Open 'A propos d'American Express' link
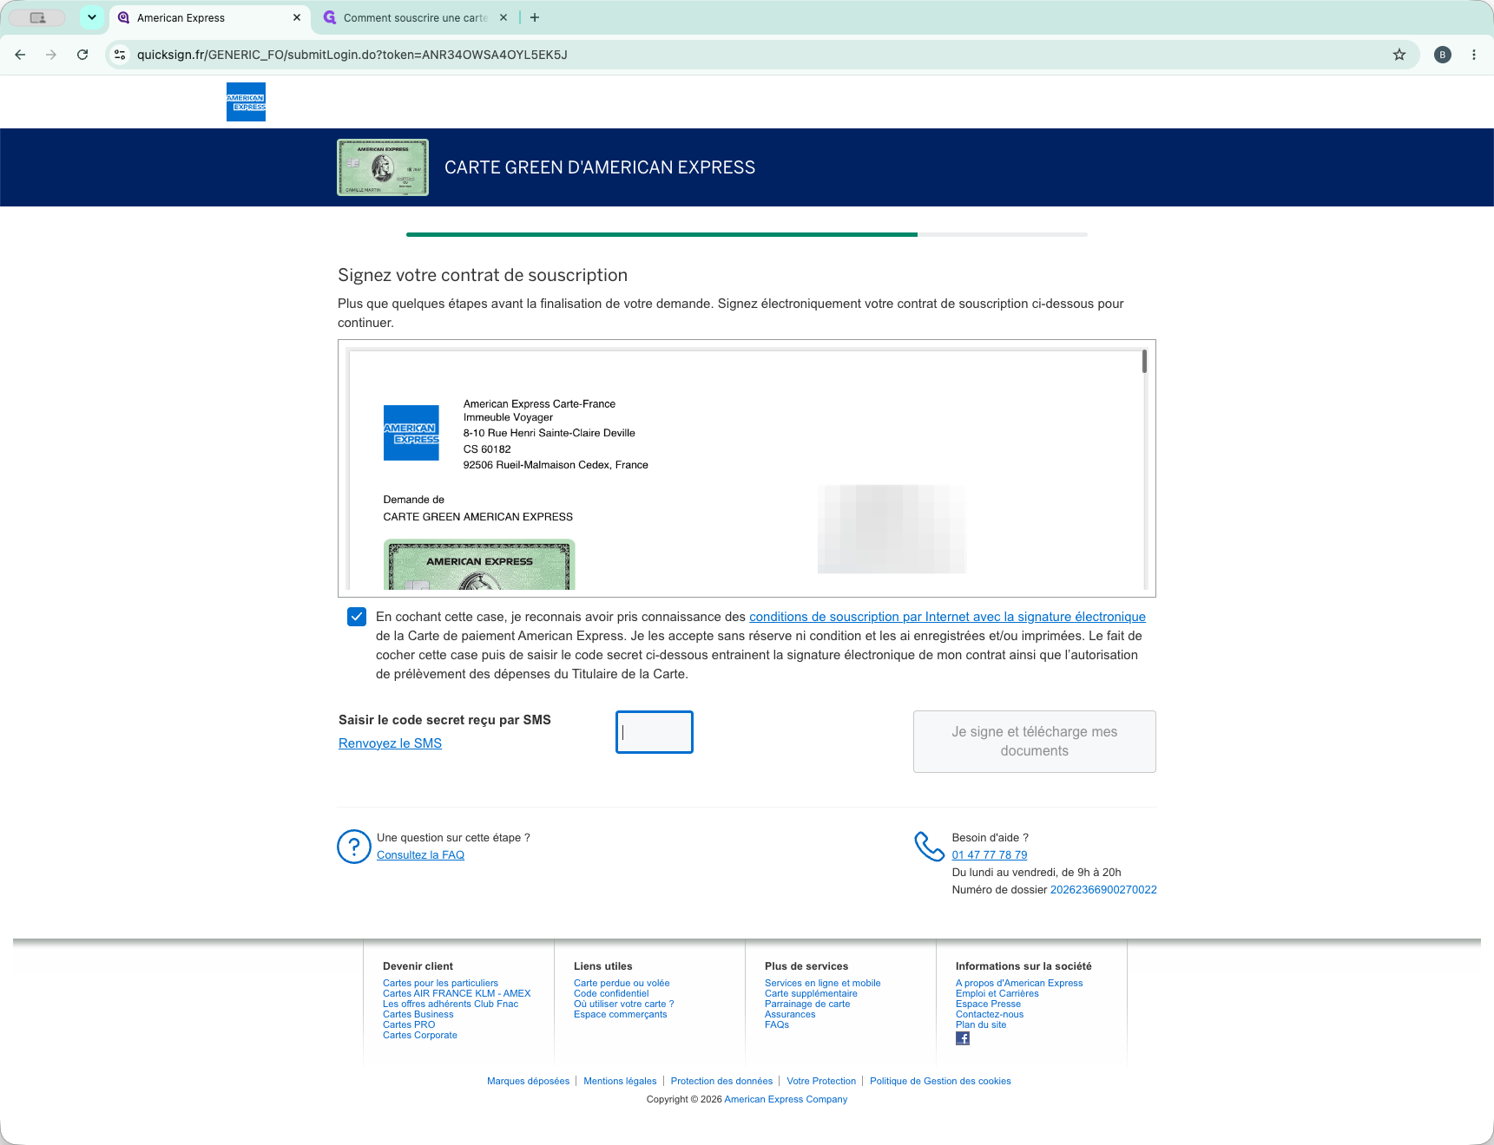Image resolution: width=1494 pixels, height=1145 pixels. tap(1019, 983)
